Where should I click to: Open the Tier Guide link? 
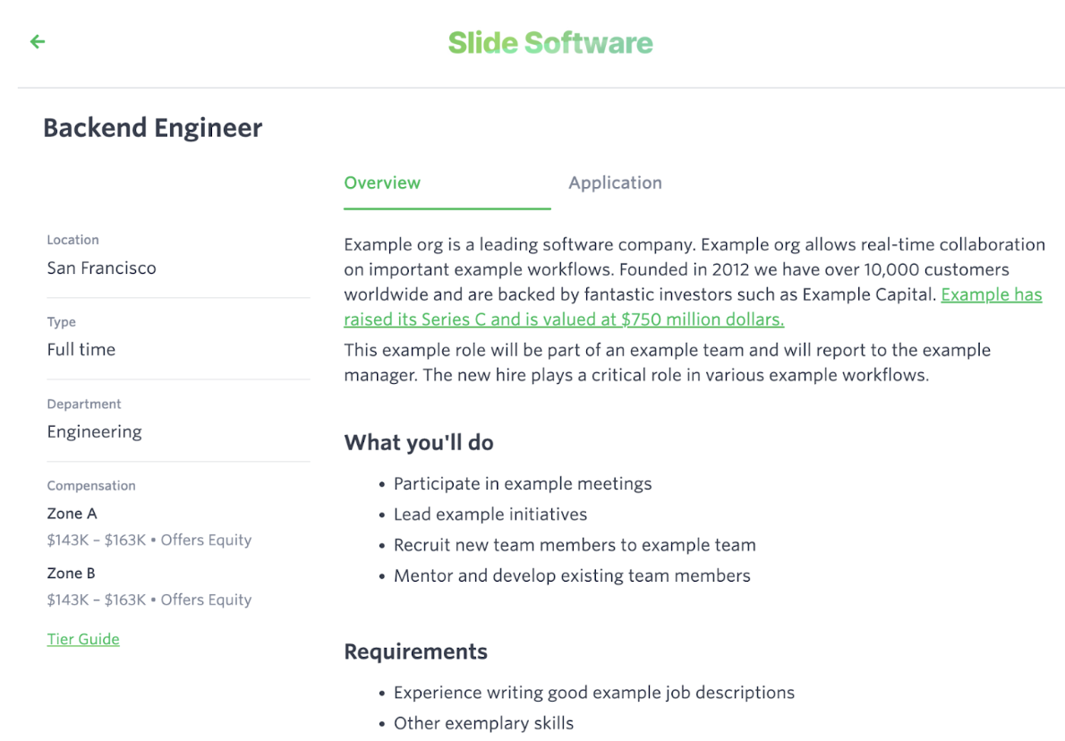(x=83, y=639)
